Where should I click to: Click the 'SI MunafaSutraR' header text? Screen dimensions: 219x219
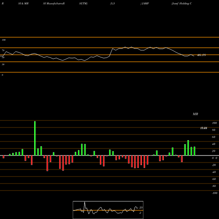[54, 4]
